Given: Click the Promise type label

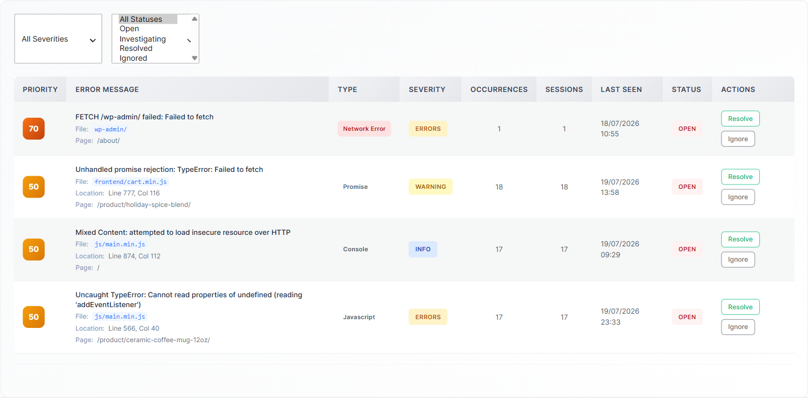Looking at the screenshot, I should 355,187.
